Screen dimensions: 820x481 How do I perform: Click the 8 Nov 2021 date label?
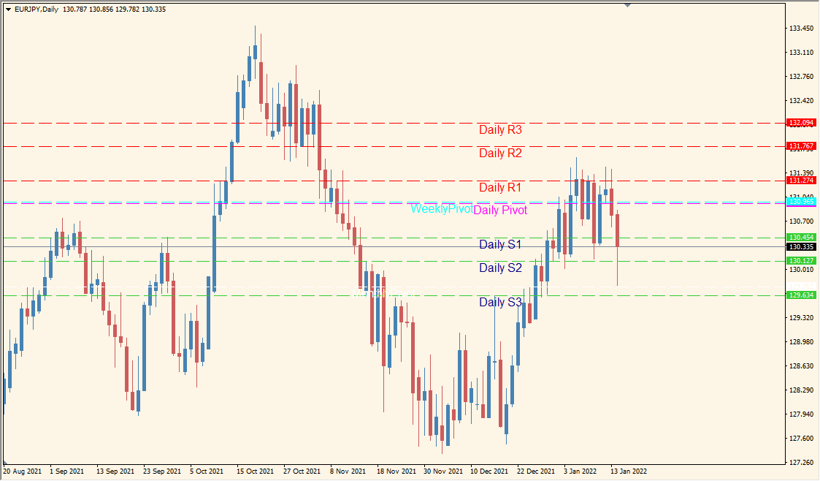(x=348, y=471)
